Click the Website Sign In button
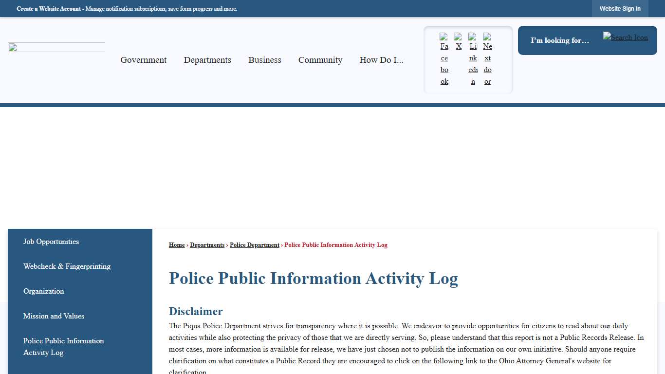Image resolution: width=665 pixels, height=374 pixels. (620, 8)
